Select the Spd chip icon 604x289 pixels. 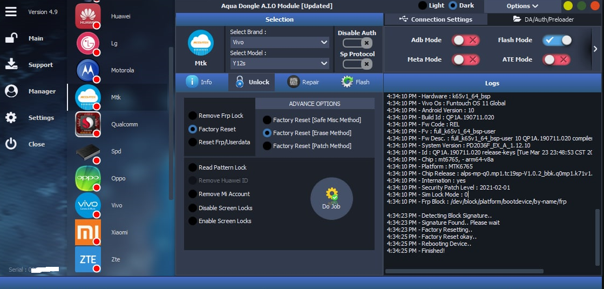(x=88, y=151)
